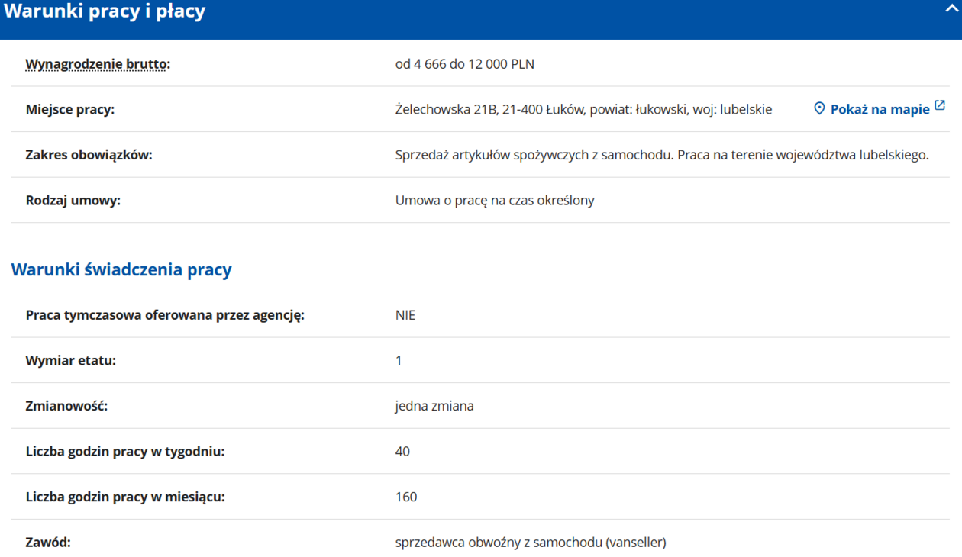Click the Zakres obowiązków label
The image size is (962, 557).
[89, 155]
